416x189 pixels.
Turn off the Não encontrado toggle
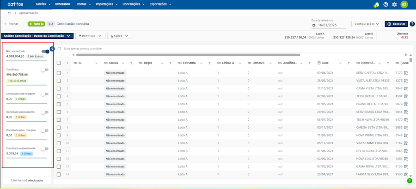45,52
